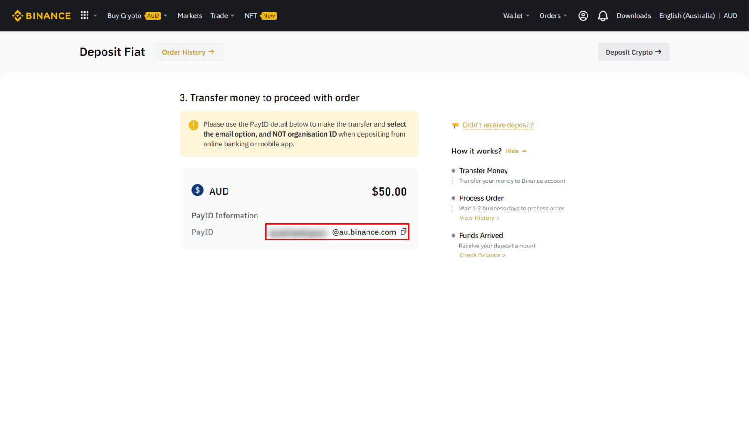This screenshot has height=421, width=749.
Task: Click the View History link
Action: click(479, 218)
